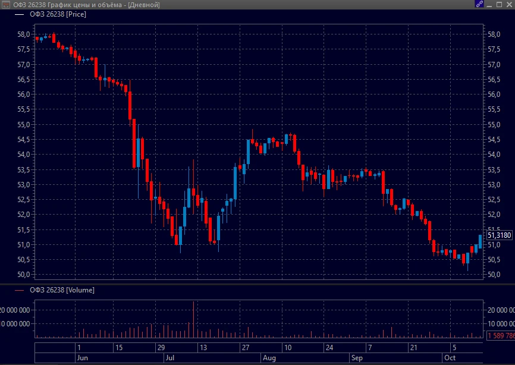Click the last blue candle on the price chart
Image resolution: width=515 pixels, height=365 pixels.
480,241
